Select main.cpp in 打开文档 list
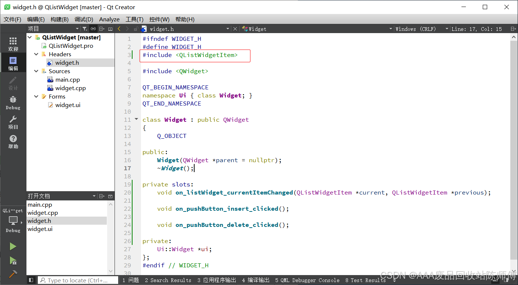Image resolution: width=518 pixels, height=285 pixels. 67,204
